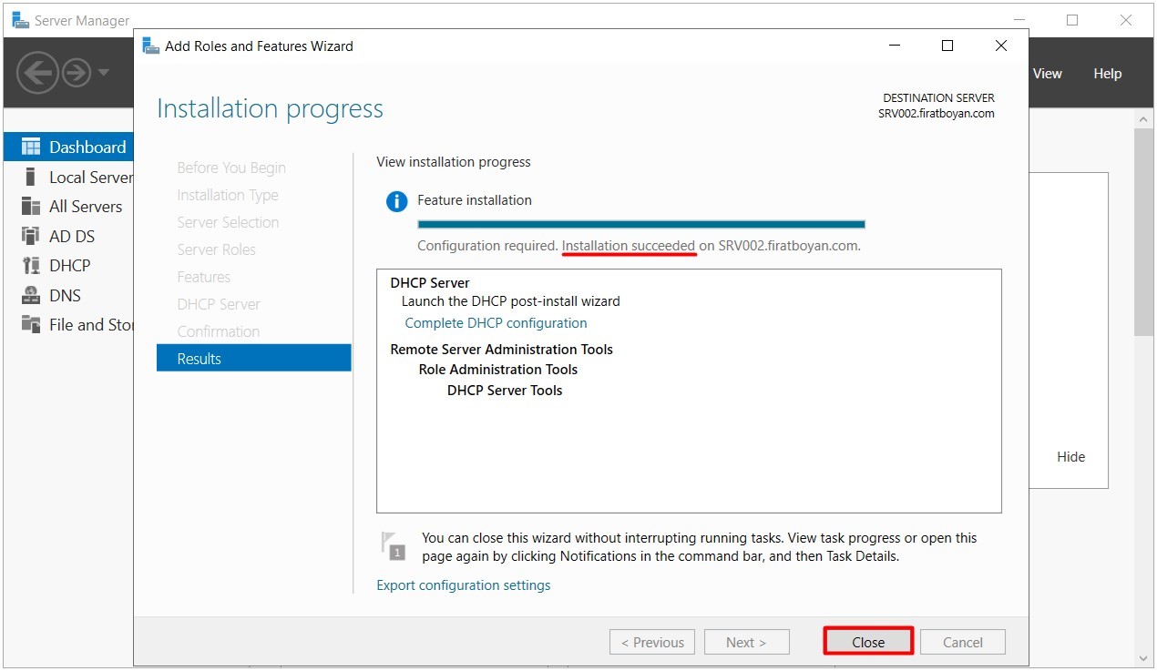Click "SRV002.firatboyan.com" under Destination Server
The image size is (1157, 671).
pyautogui.click(x=937, y=114)
